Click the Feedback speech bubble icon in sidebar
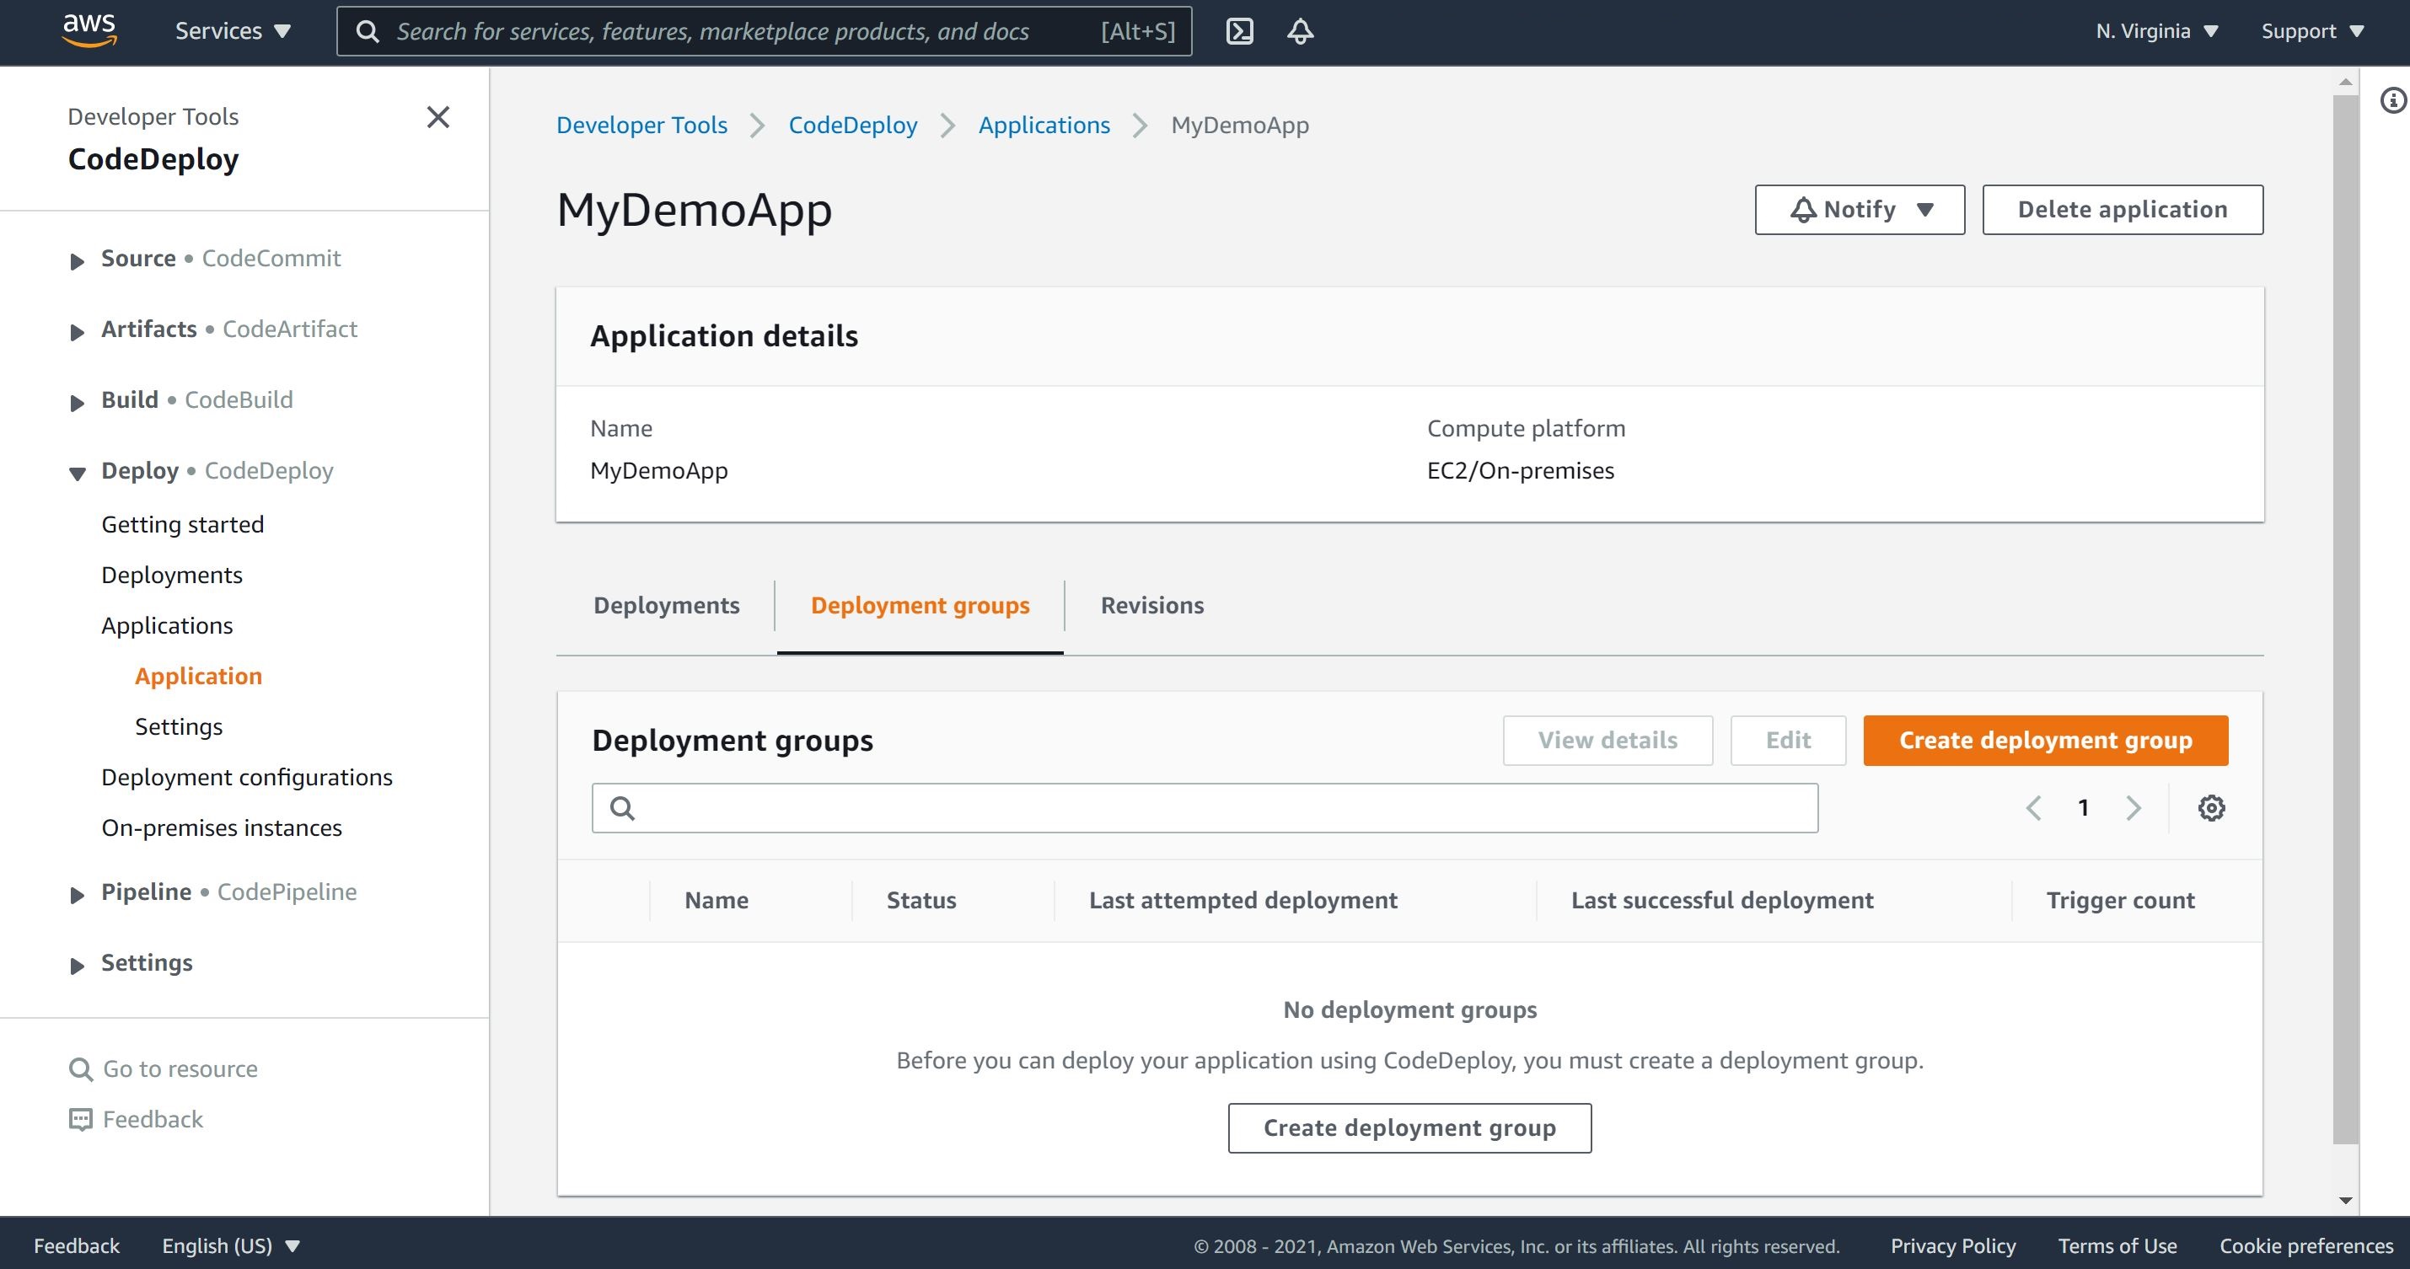2410x1269 pixels. [80, 1119]
